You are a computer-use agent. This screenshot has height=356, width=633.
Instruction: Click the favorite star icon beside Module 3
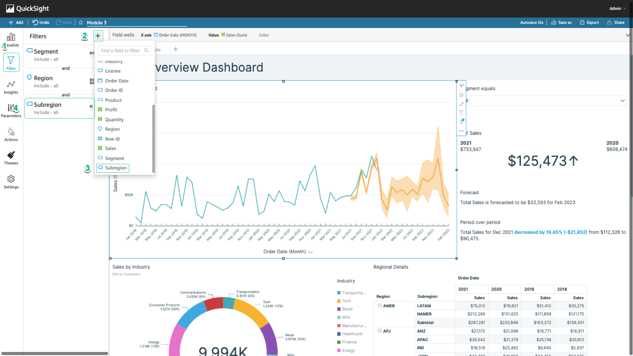(x=80, y=22)
